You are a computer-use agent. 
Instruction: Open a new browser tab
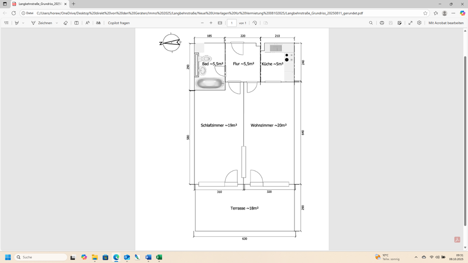74,4
